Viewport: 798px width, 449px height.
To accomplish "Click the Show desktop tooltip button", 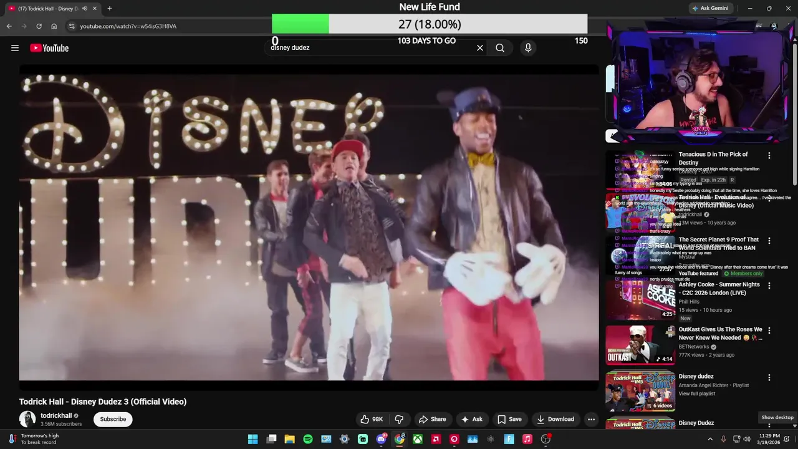I will [777, 417].
